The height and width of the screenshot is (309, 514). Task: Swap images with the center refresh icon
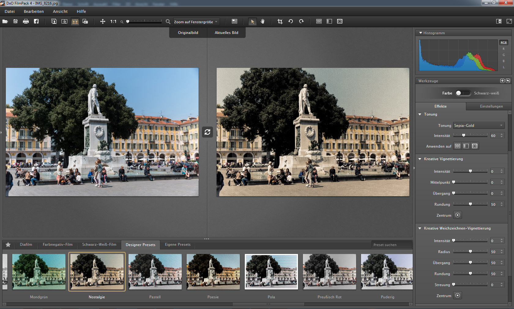click(207, 132)
